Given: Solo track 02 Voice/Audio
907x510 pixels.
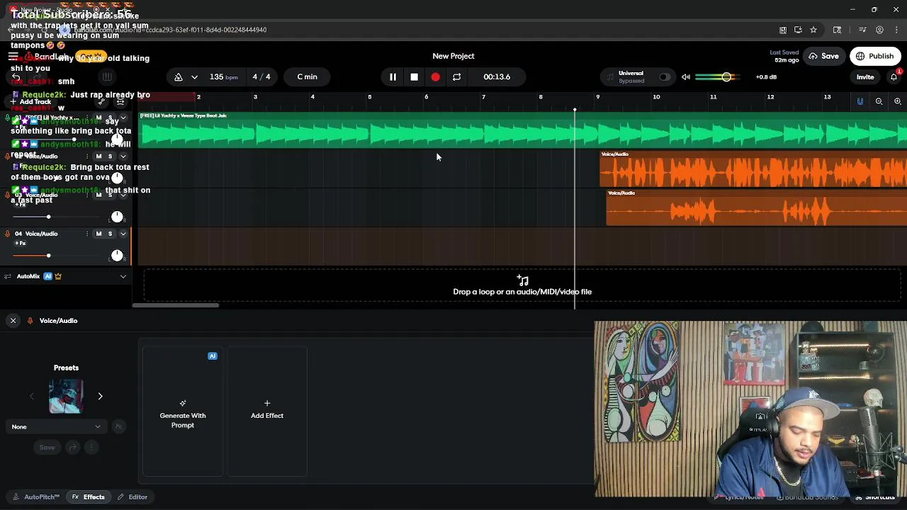Looking at the screenshot, I should tap(110, 157).
